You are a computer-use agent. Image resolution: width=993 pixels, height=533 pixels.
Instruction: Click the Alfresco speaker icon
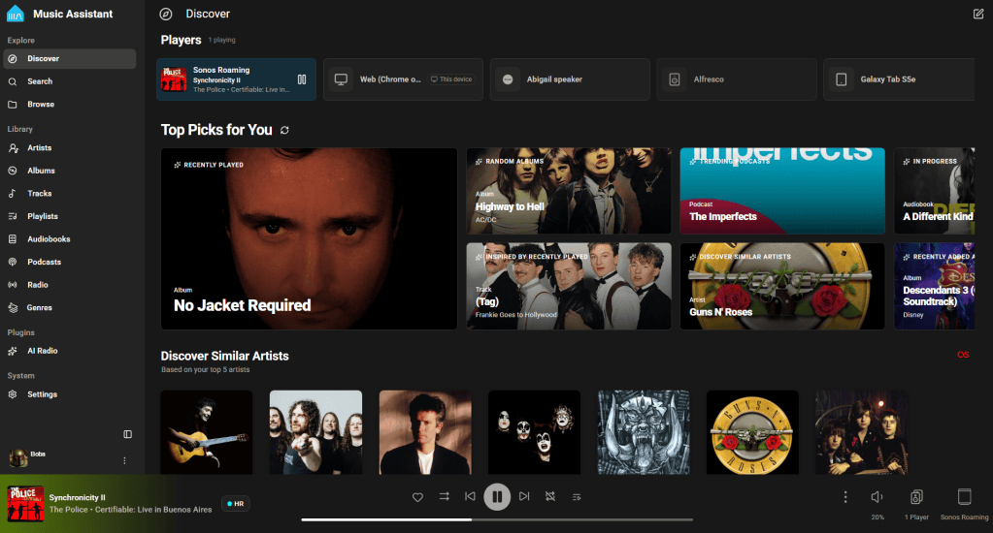(x=675, y=79)
